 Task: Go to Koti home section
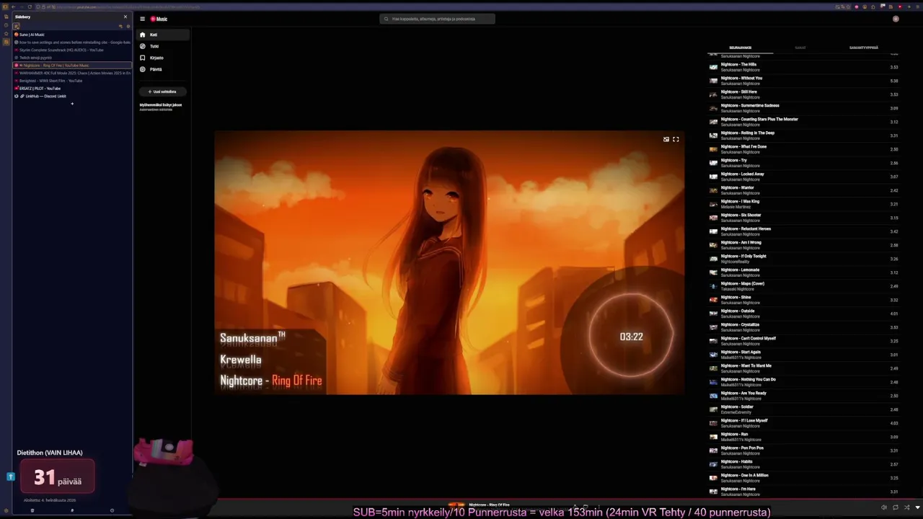pos(164,35)
